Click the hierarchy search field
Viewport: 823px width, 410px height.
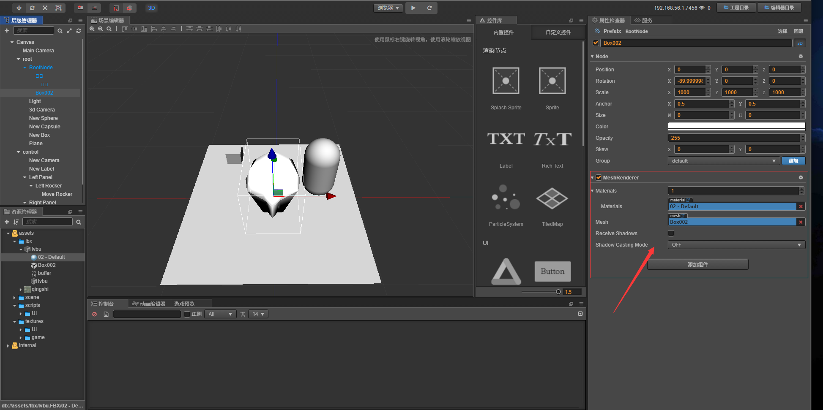click(x=34, y=30)
